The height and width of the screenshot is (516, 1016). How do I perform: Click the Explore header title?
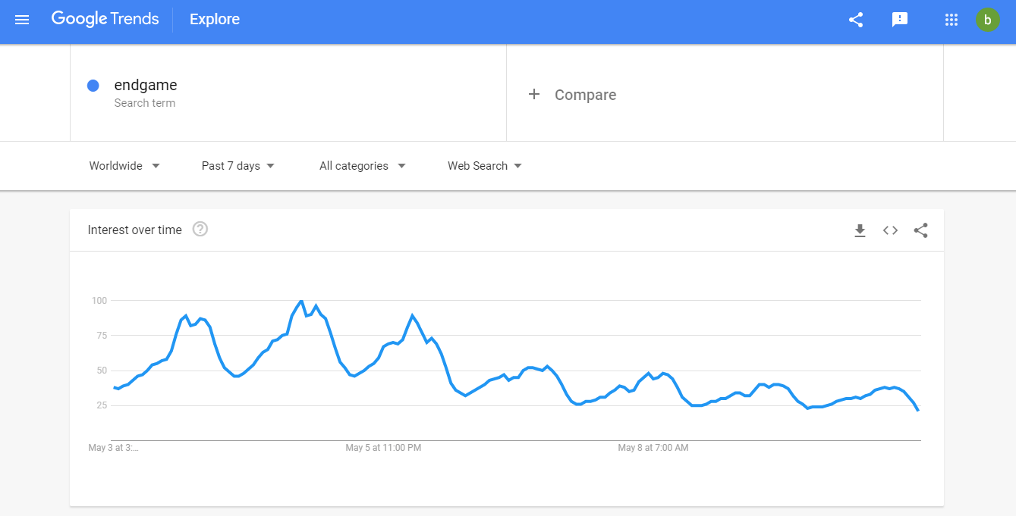[x=215, y=20]
